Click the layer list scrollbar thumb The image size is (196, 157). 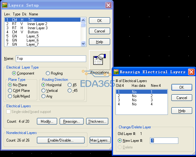point(83,25)
